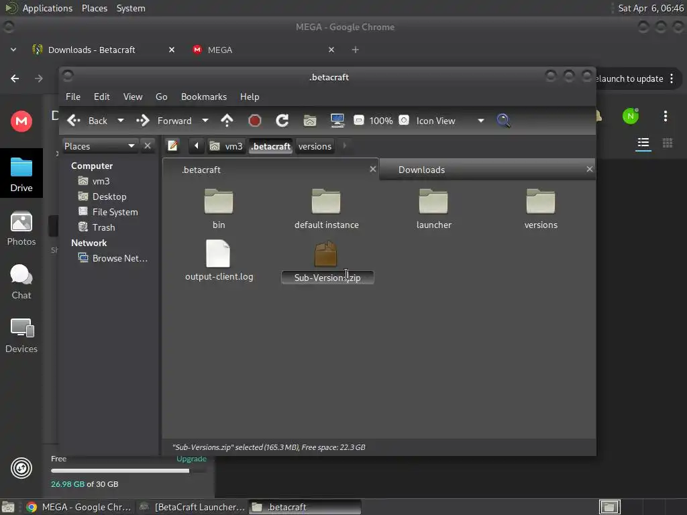The image size is (687, 515).
Task: Select the launcher folder icon
Action: pyautogui.click(x=433, y=201)
